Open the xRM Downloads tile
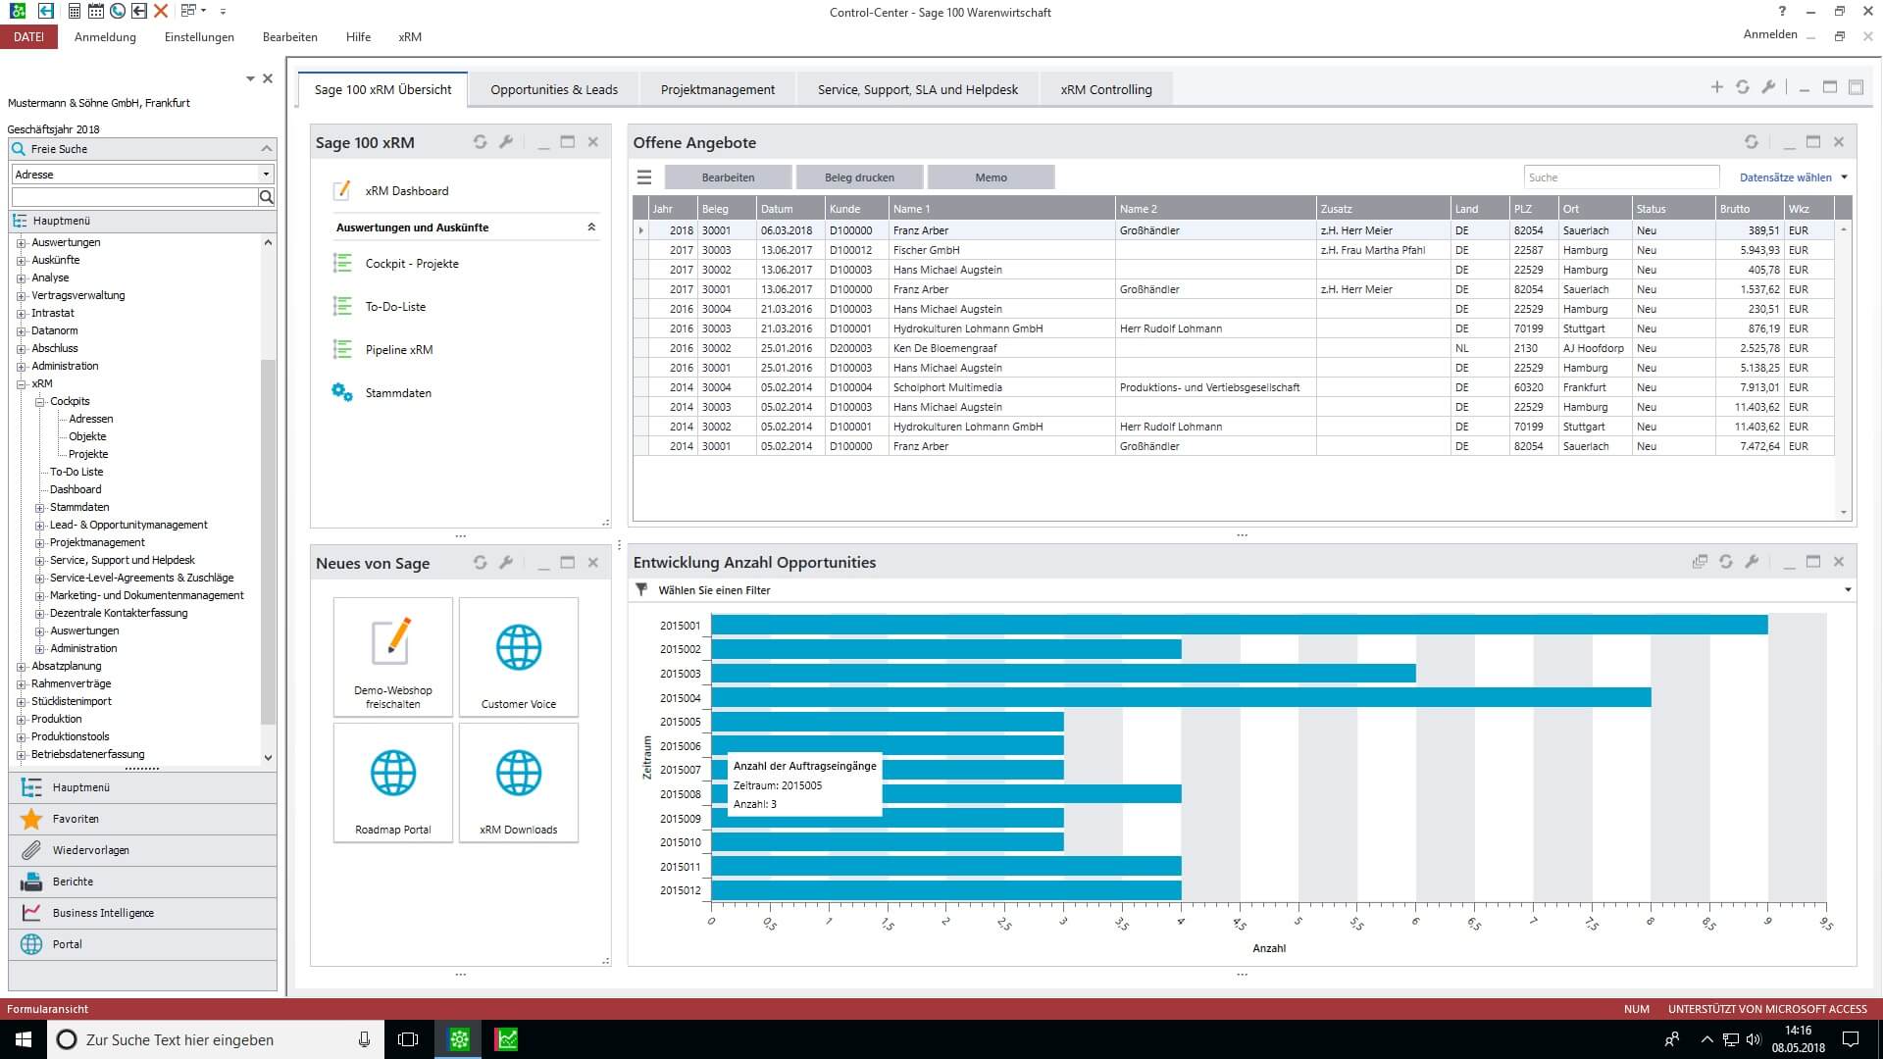Screen dimensions: 1883x1059 pyautogui.click(x=519, y=782)
